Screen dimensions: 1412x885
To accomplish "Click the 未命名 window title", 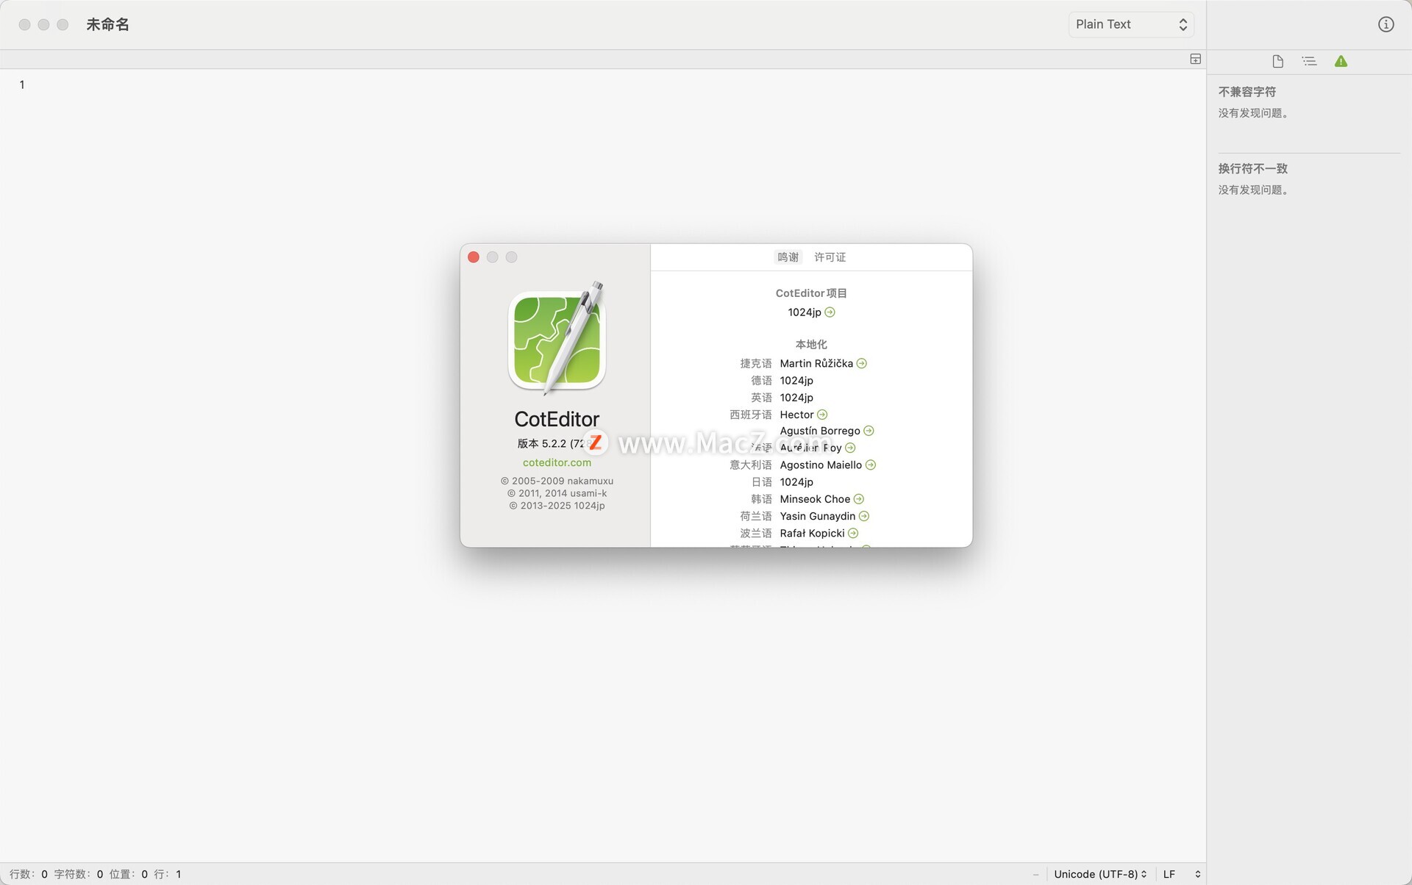I will (108, 24).
